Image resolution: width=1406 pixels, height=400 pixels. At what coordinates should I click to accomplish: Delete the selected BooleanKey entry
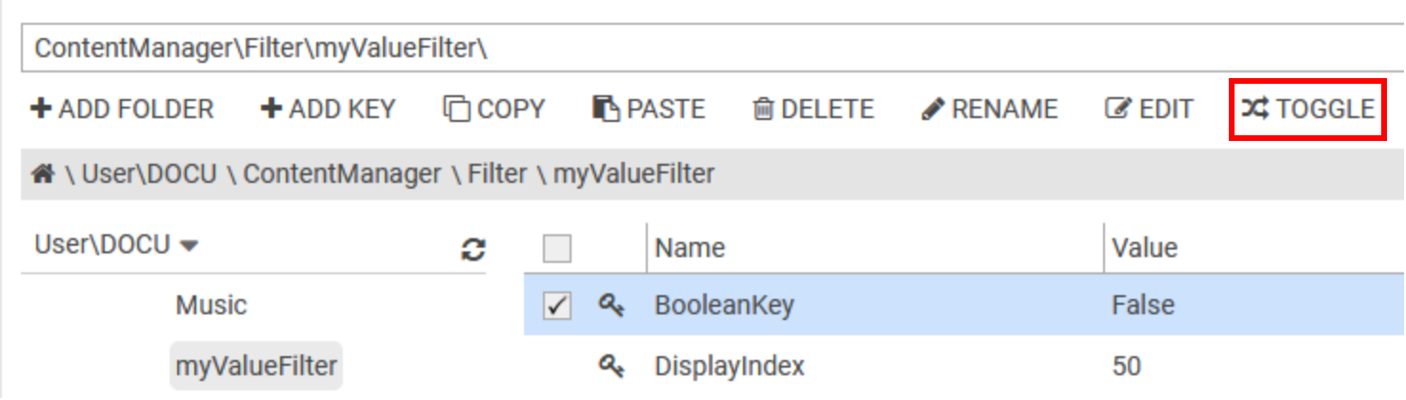813,110
